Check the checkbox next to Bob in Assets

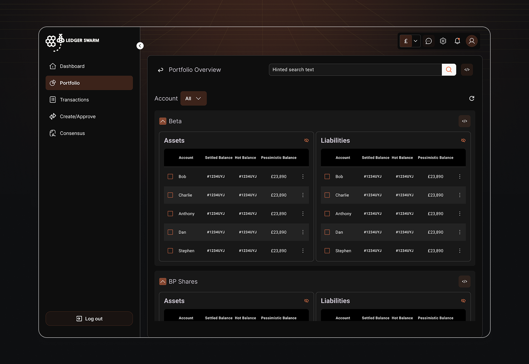click(170, 176)
